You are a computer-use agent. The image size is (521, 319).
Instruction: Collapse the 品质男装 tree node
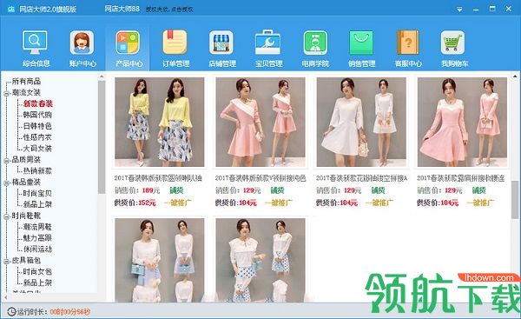pyautogui.click(x=6, y=161)
